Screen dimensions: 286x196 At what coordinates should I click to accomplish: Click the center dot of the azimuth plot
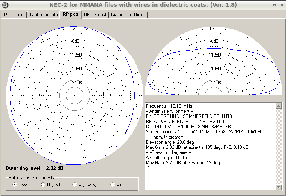pyautogui.click(x=75, y=95)
